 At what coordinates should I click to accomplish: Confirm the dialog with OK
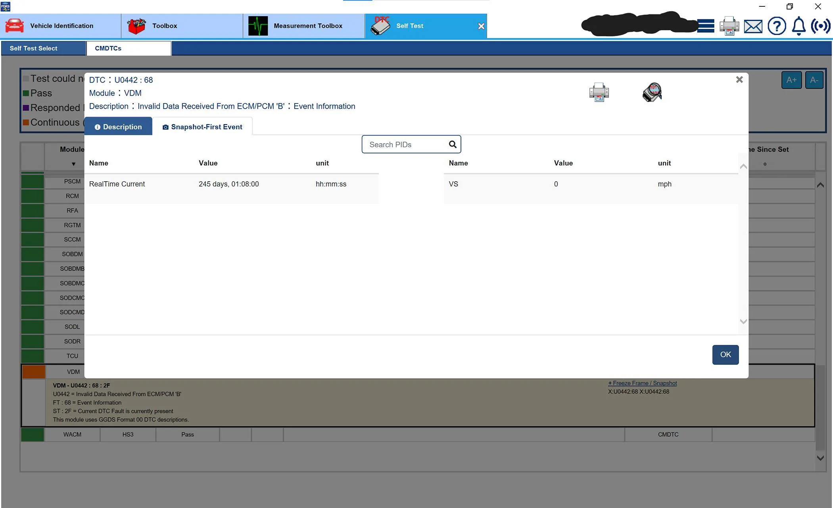point(726,355)
